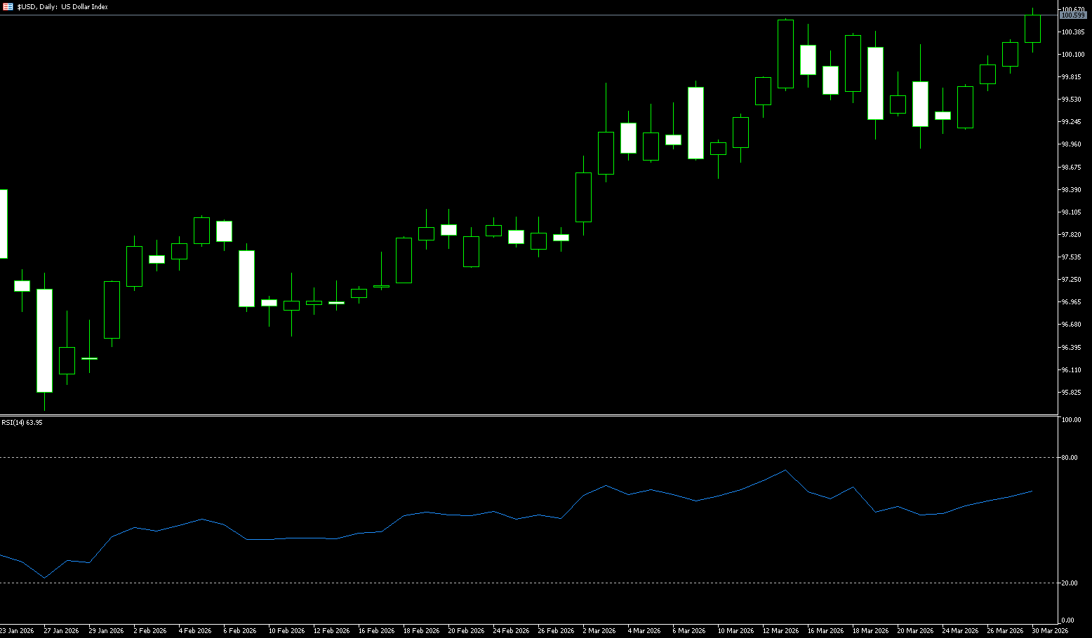Click the RSI line low near 27 Jan
The image size is (1092, 638).
44,578
